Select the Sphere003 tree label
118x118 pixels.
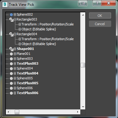click(x=25, y=59)
